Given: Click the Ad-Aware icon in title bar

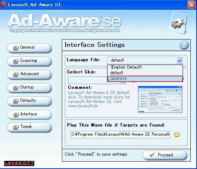Looking at the screenshot, I should pyautogui.click(x=3, y=5).
